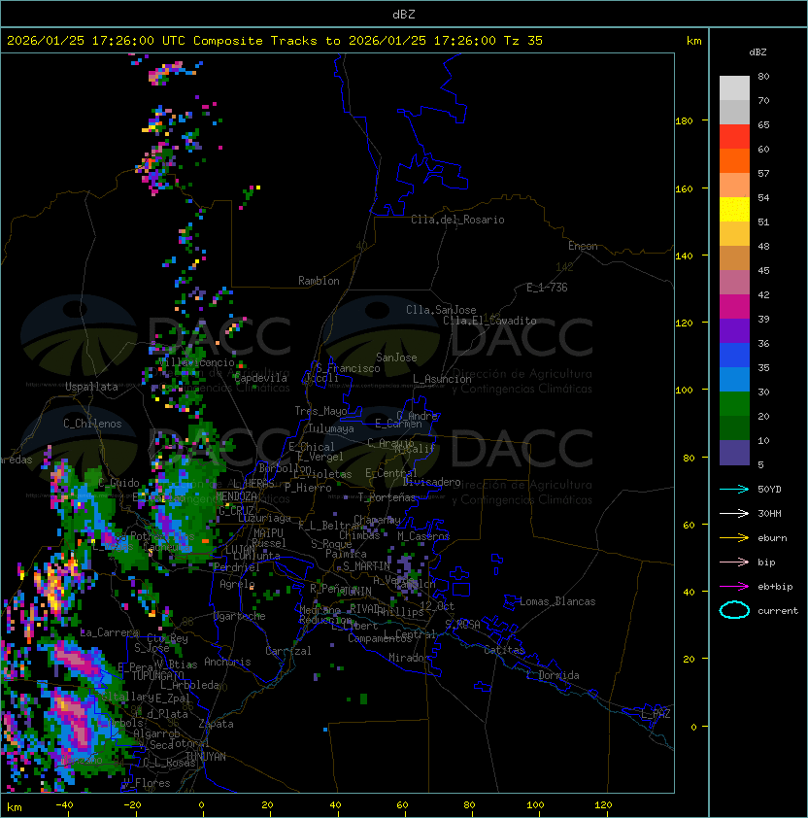Select the 35 dBZ blue color swatch
Image resolution: width=808 pixels, height=818 pixels.
(734, 380)
